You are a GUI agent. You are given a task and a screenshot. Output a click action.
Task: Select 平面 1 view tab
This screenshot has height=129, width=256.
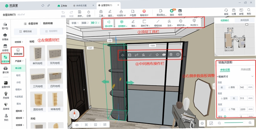[75, 23]
